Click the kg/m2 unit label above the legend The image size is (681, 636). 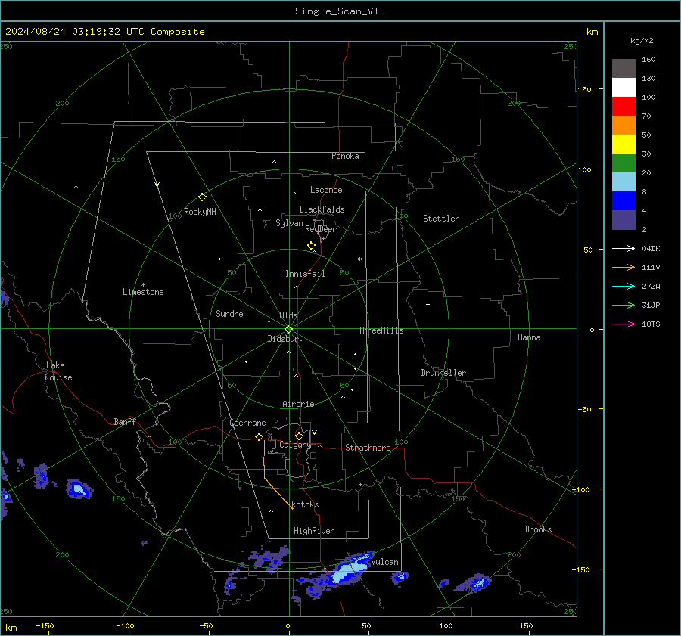tap(642, 41)
